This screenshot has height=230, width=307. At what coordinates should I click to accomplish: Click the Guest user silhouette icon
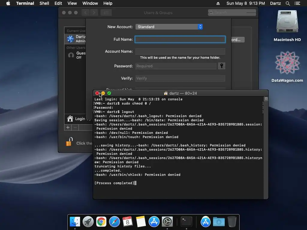71,55
